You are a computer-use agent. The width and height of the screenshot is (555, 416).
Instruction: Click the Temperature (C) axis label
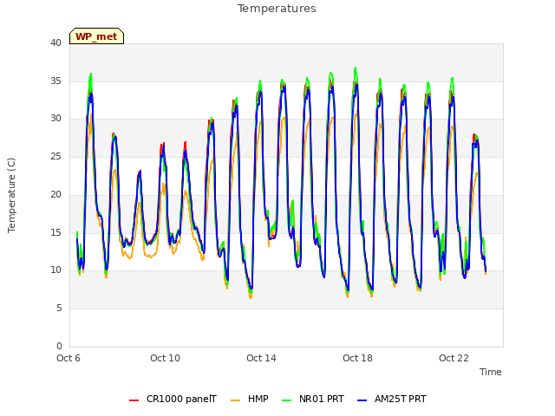coord(11,195)
